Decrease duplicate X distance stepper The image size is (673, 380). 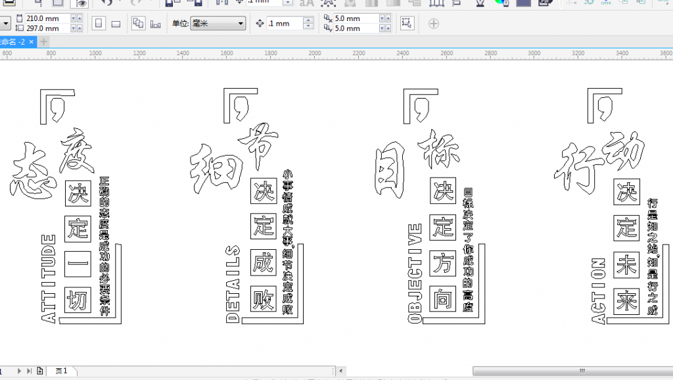pos(382,18)
